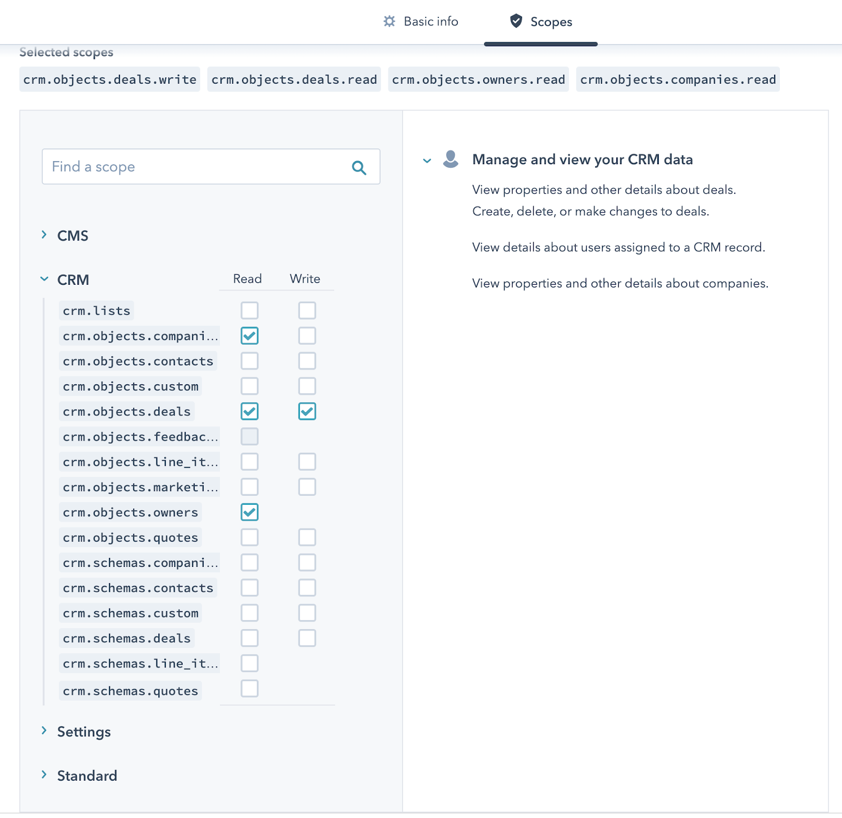This screenshot has height=818, width=842.
Task: Click the person icon next to CRM data heading
Action: (x=451, y=159)
